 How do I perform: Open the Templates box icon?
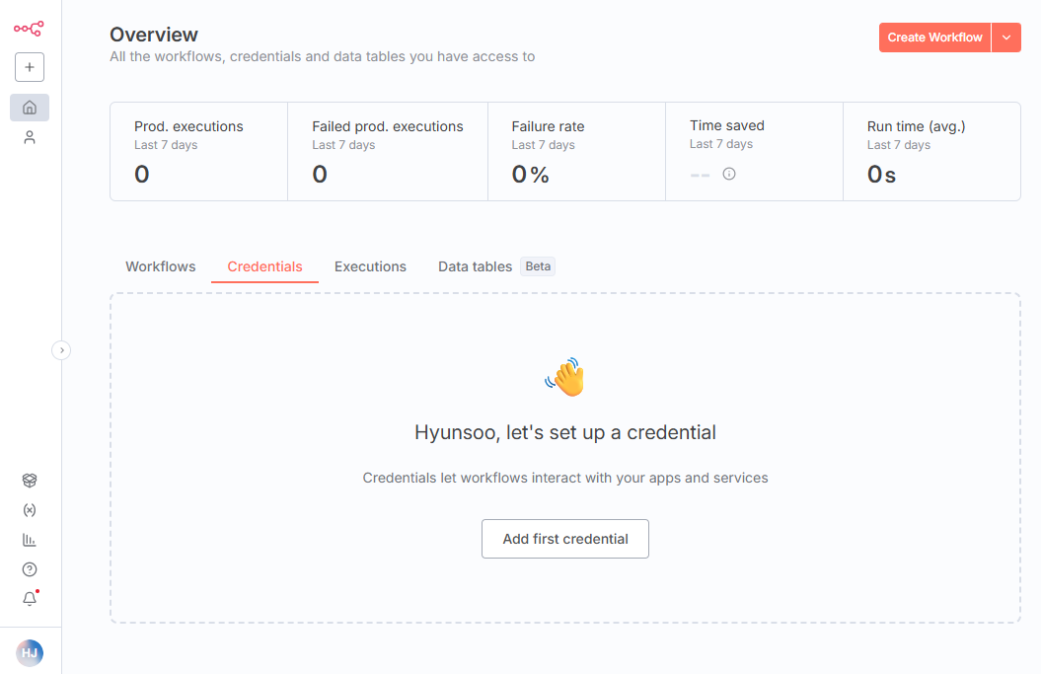(30, 481)
